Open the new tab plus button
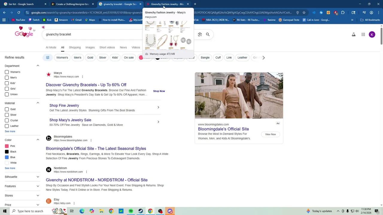383x215 pixels. click(x=195, y=4)
